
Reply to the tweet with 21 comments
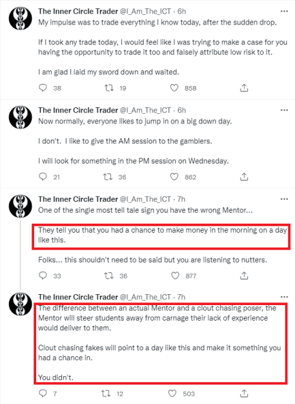click(x=43, y=176)
